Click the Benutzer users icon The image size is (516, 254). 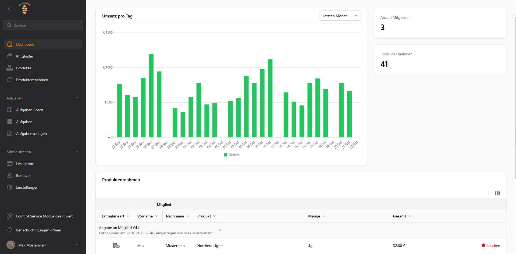[x=10, y=175]
